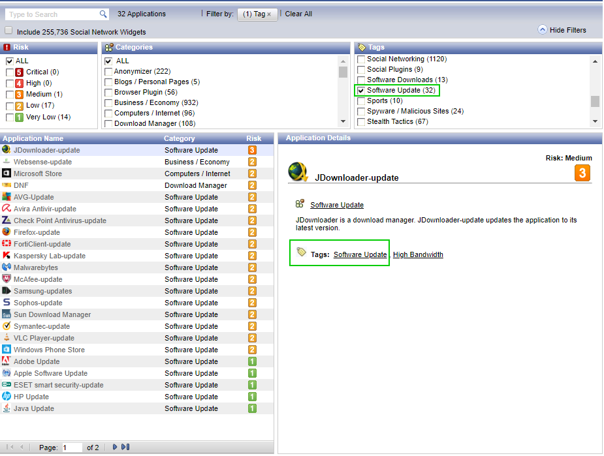Click the Firefox-update row icon

click(6, 232)
